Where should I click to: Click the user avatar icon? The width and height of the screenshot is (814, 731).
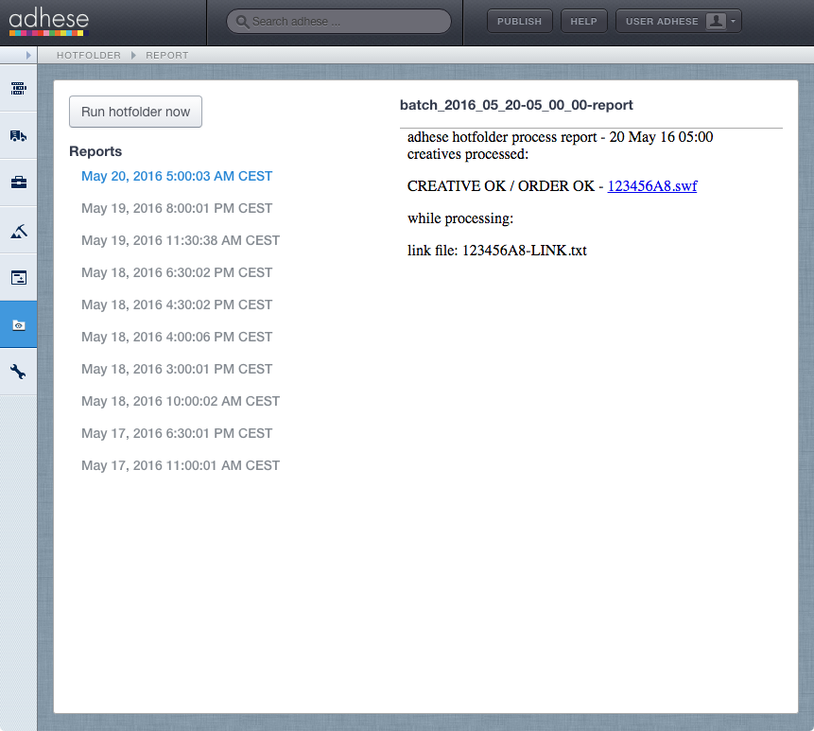click(x=716, y=22)
